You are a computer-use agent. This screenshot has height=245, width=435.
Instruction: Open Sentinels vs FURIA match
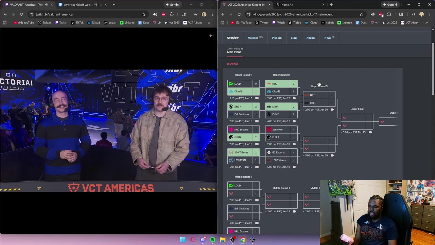[x=281, y=133]
